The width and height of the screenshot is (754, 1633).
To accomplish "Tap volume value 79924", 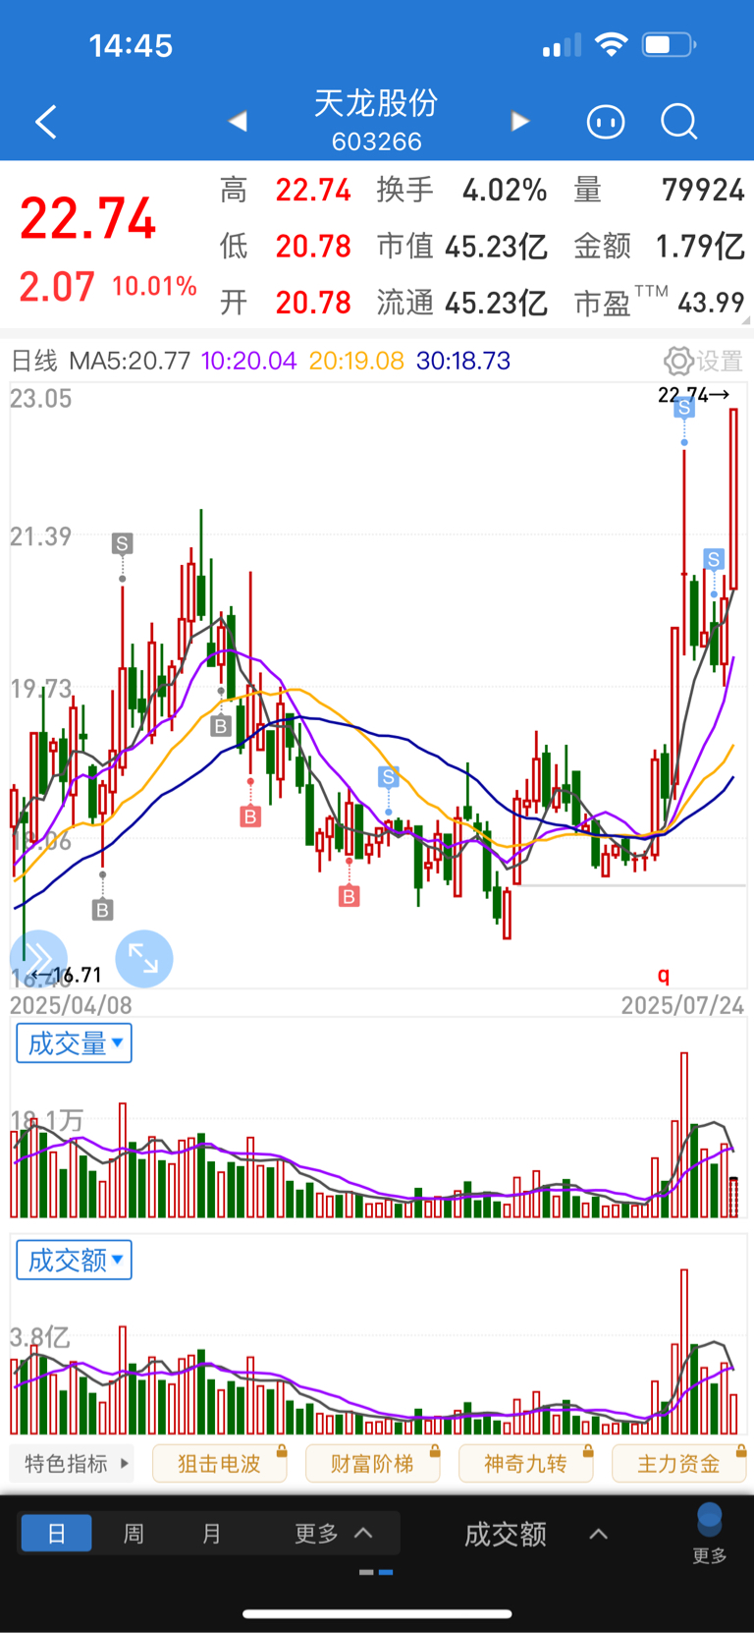I will click(703, 190).
